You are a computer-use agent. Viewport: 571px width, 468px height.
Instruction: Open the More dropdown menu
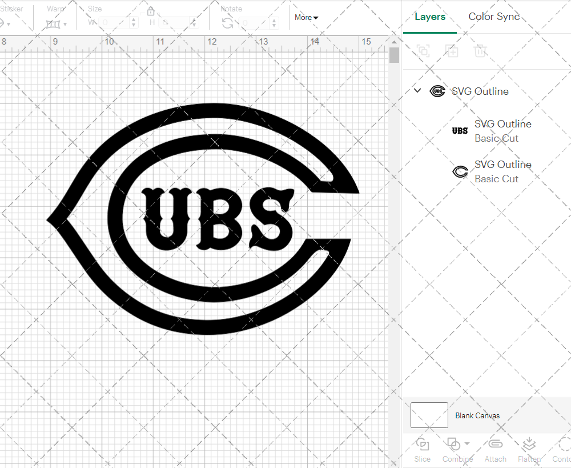(x=306, y=17)
